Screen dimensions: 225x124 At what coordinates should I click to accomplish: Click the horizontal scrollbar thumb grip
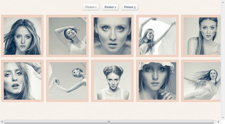click(109, 122)
